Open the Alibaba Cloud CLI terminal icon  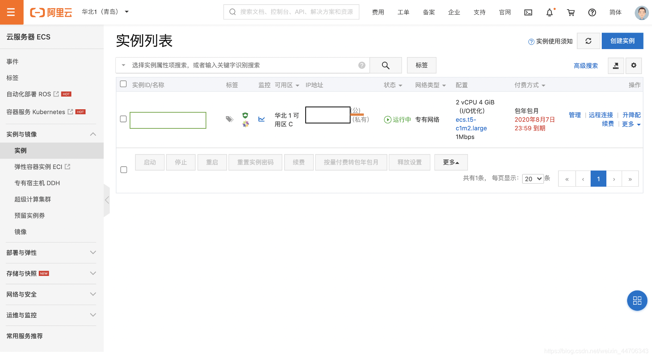pos(528,12)
